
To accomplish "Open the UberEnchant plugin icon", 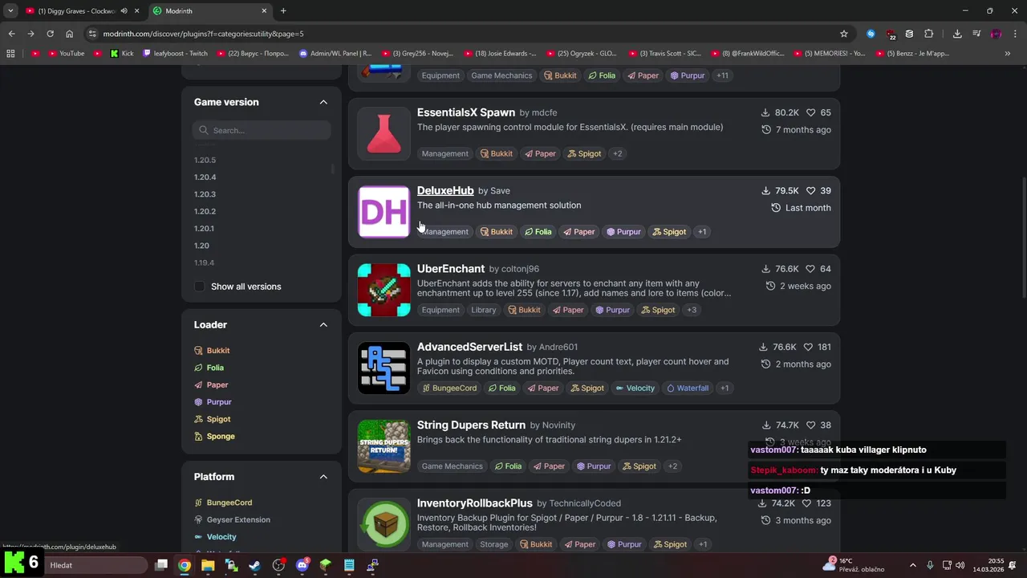I will (384, 290).
